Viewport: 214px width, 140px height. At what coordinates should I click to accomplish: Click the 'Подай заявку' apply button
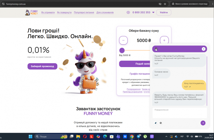[135, 64]
